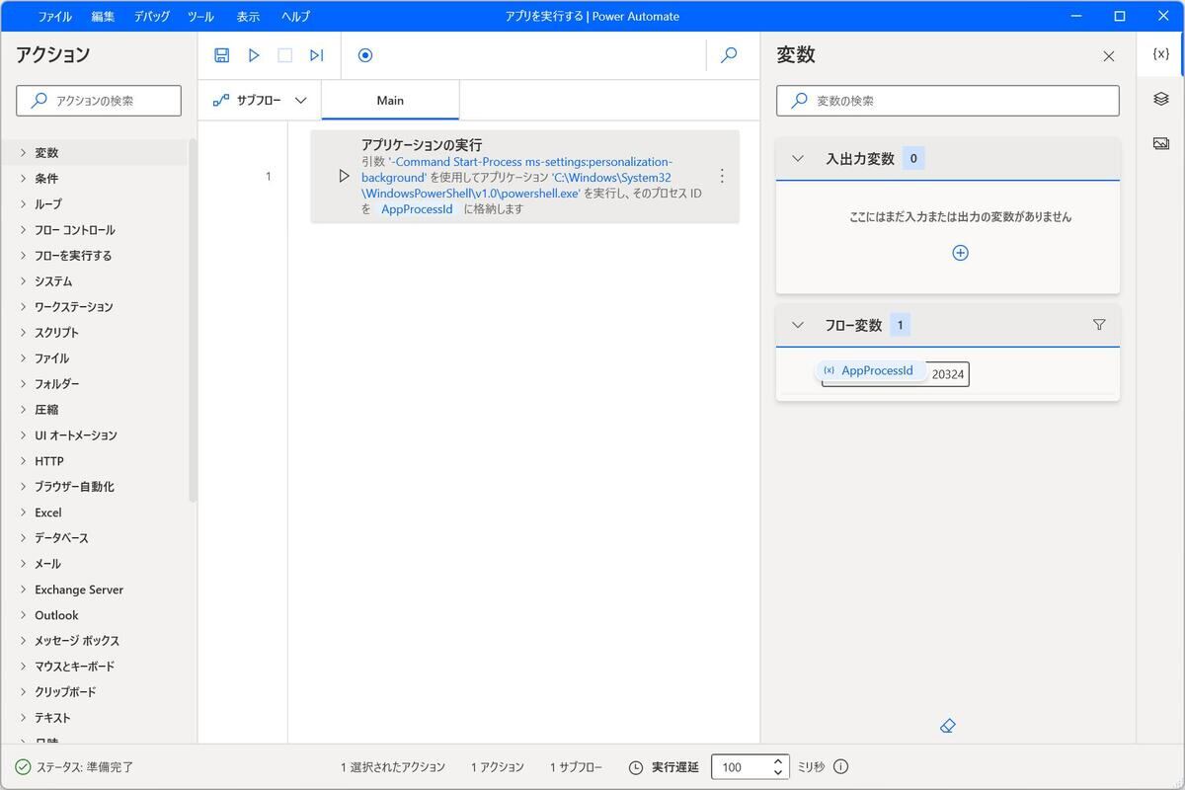Add an input/output variable plus icon
Image resolution: width=1185 pixels, height=790 pixels.
pyautogui.click(x=960, y=253)
